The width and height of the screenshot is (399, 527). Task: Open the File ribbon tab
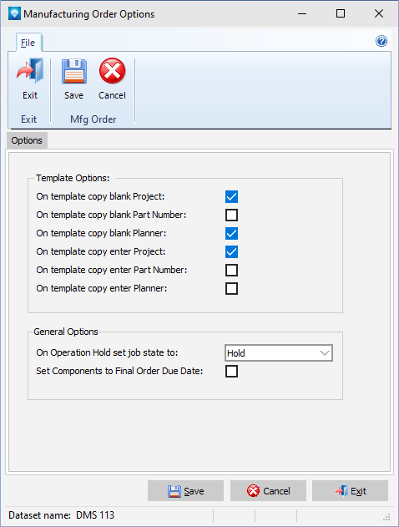click(x=28, y=43)
